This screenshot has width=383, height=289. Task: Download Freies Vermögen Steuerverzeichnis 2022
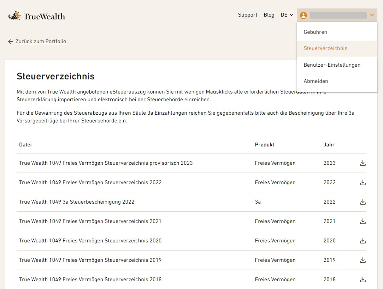363,182
